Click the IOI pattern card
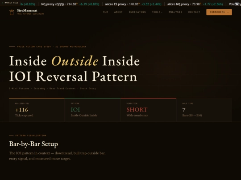This screenshot has width=241, height=180. pyautogui.click(x=93, y=110)
